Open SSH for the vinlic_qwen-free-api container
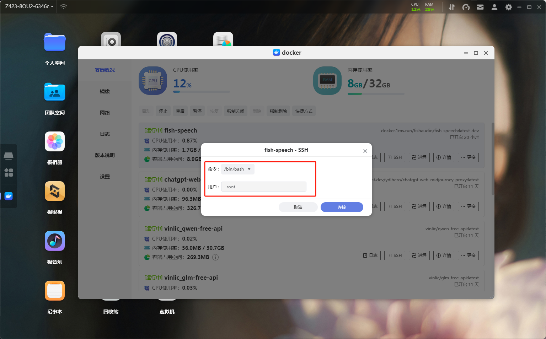The height and width of the screenshot is (339, 546). tap(395, 255)
